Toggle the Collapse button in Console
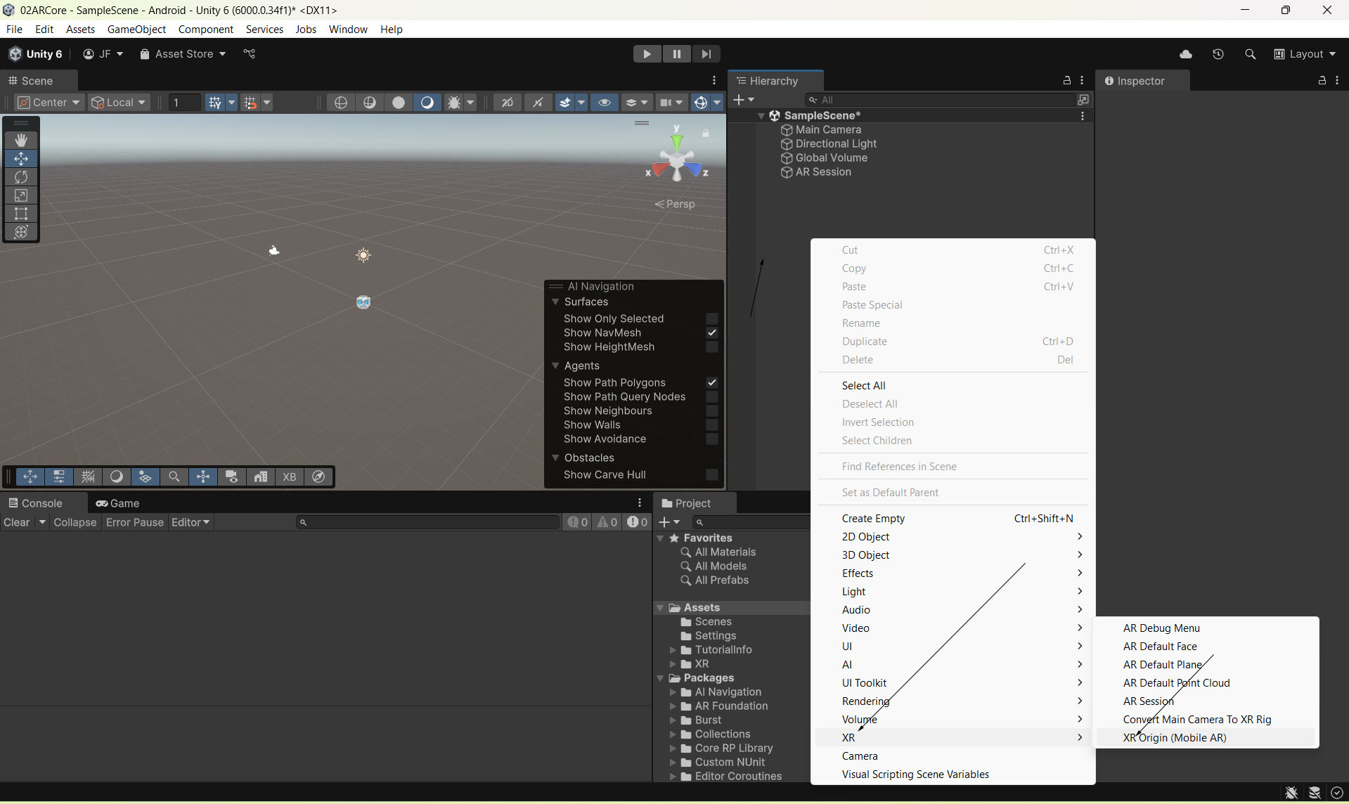 pos(75,522)
